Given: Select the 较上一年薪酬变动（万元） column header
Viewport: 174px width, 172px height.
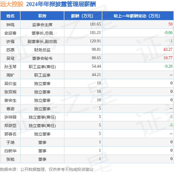Looking at the screenshot, I should coord(138,16).
